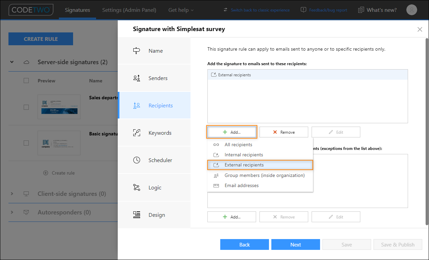Click the Internal recipients icon in the menu
The width and height of the screenshot is (429, 260).
[x=216, y=155]
